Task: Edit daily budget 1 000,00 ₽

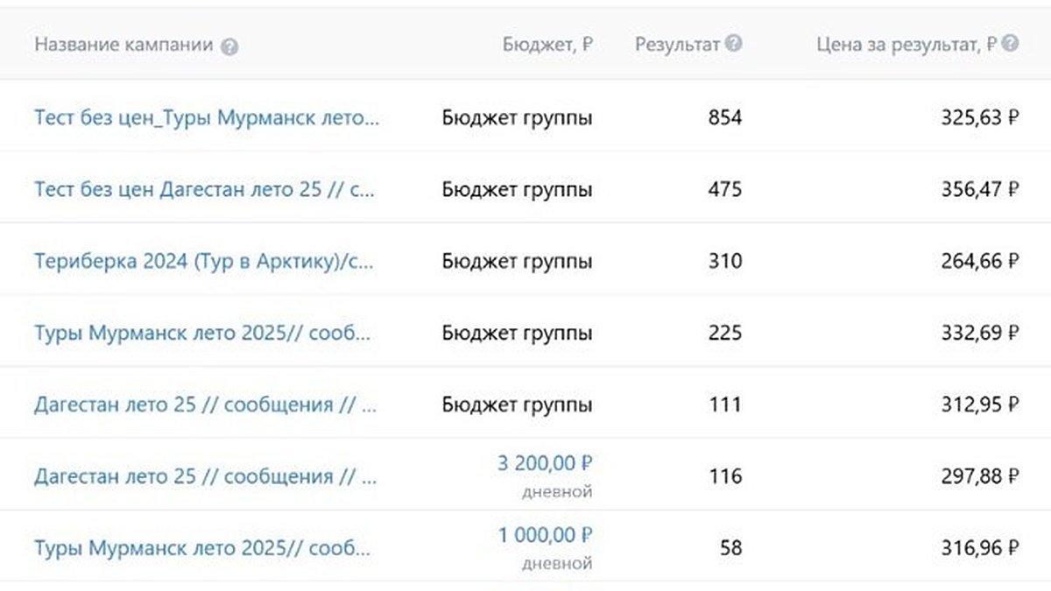Action: 546,535
